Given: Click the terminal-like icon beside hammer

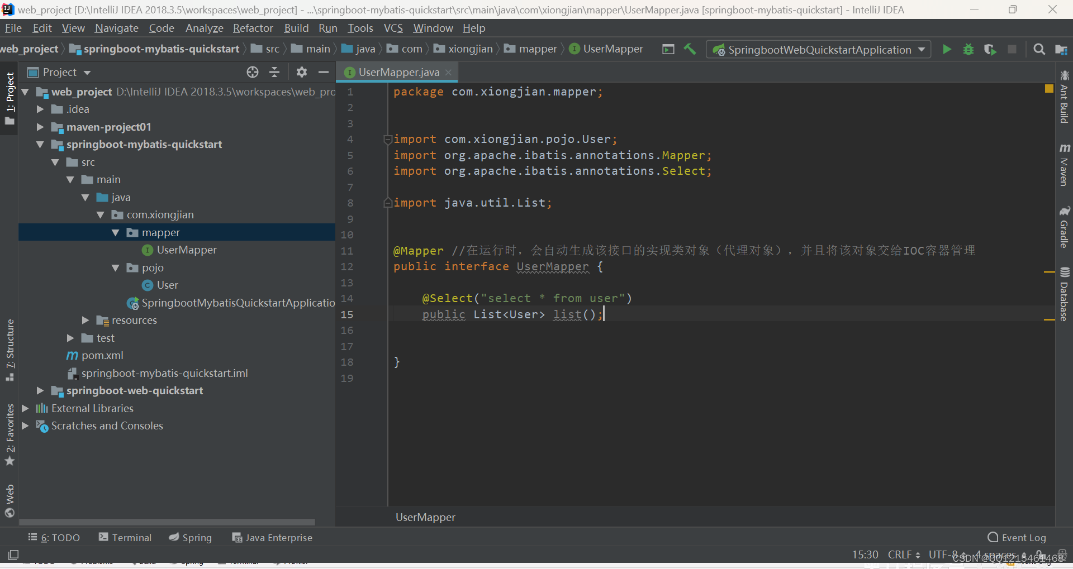Looking at the screenshot, I should tap(668, 49).
